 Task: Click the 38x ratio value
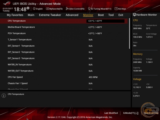click(135, 45)
